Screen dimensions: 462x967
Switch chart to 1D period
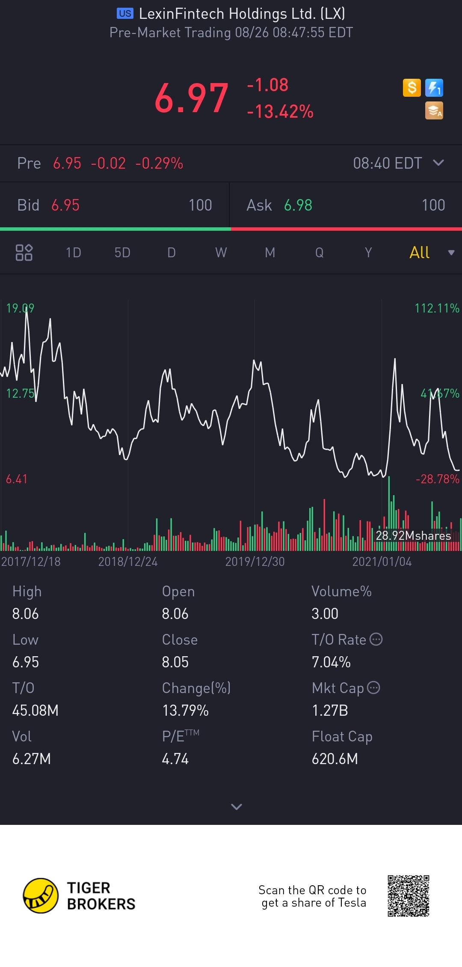pos(73,253)
